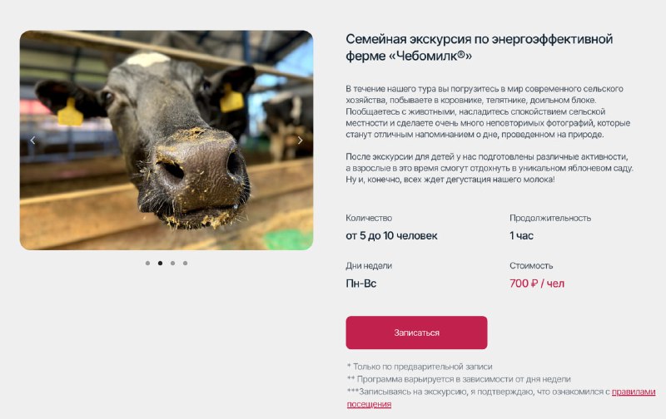
Task: Click the weekdays value Пн-Вс
Action: tap(361, 283)
